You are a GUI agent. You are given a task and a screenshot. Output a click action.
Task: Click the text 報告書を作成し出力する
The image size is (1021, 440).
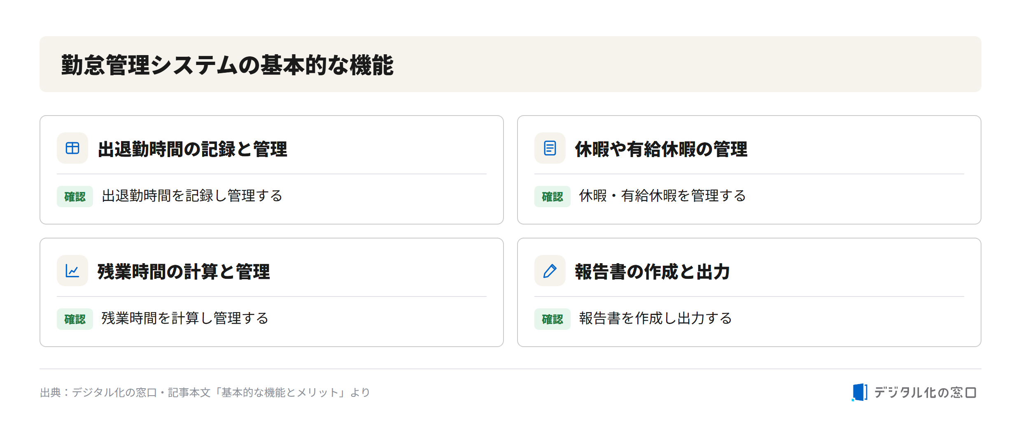[655, 318]
